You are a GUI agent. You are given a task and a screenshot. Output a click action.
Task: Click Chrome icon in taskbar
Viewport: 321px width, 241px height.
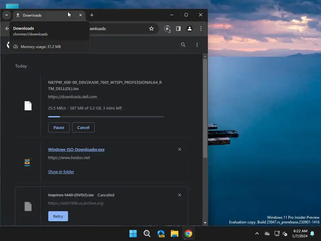(x=188, y=233)
